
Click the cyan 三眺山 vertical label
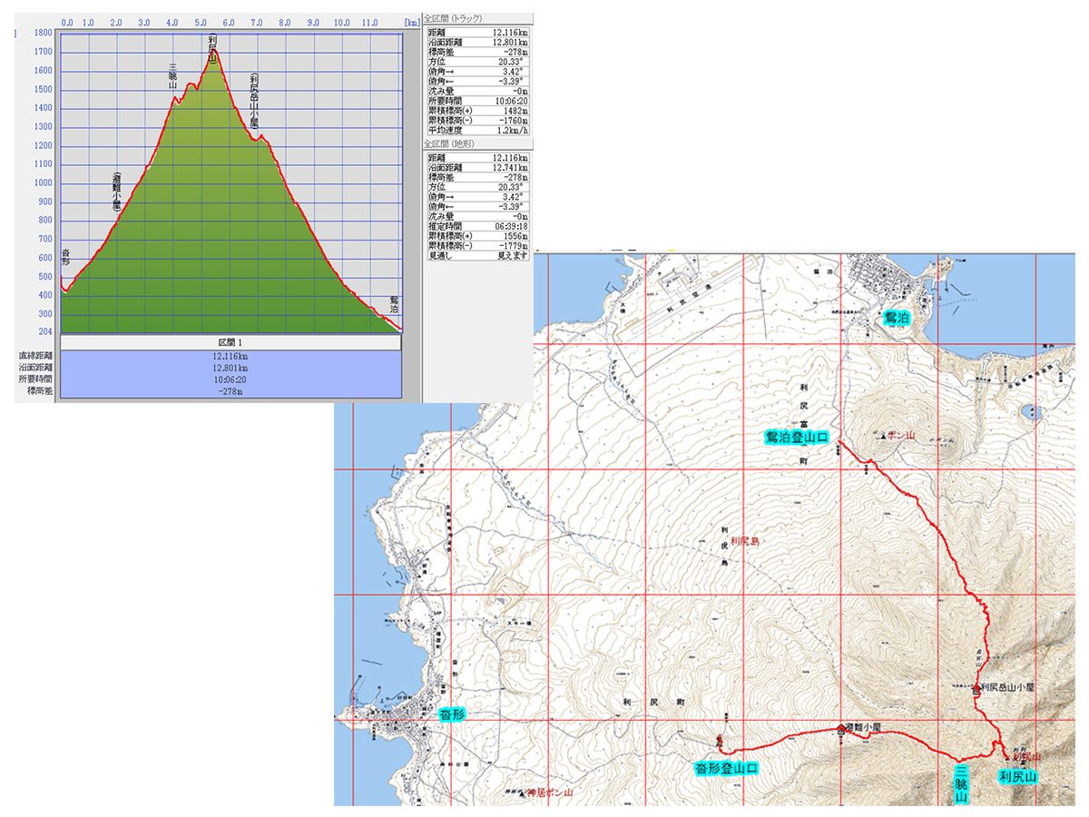click(960, 783)
